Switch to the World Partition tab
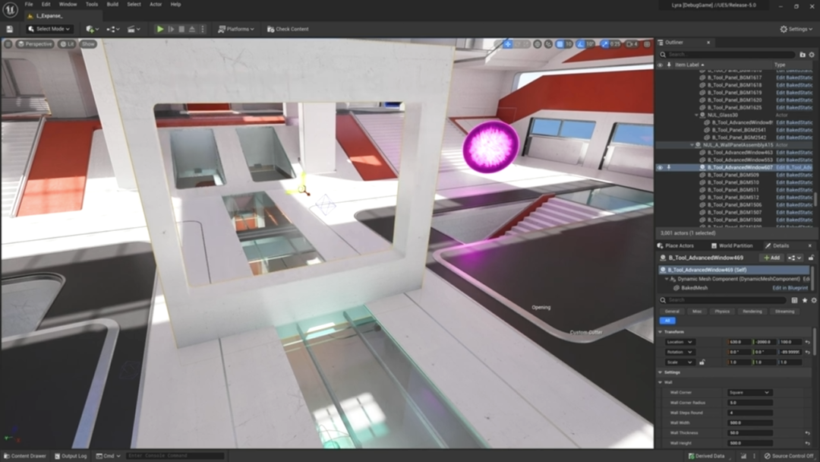Image resolution: width=820 pixels, height=462 pixels. pos(735,245)
